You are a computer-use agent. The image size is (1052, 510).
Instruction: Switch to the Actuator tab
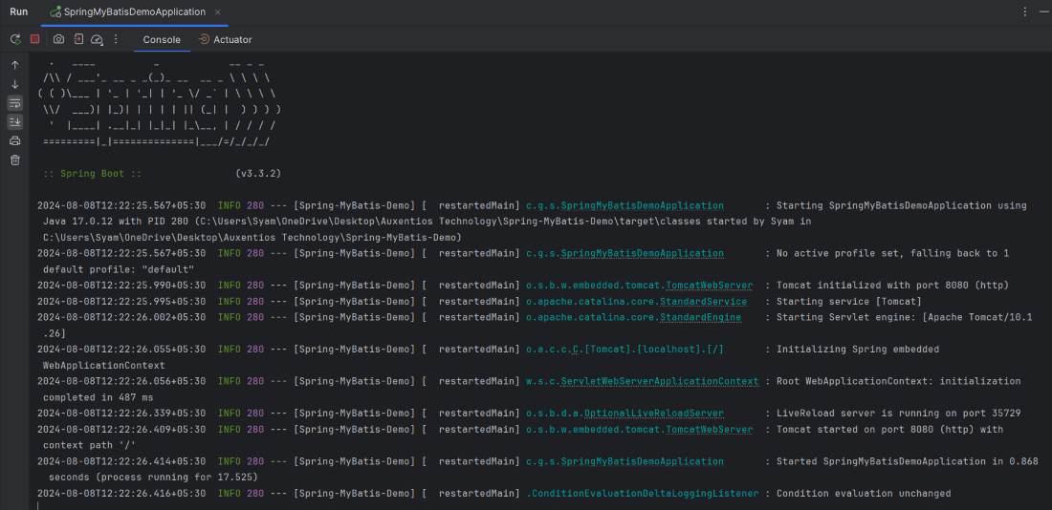(x=225, y=39)
